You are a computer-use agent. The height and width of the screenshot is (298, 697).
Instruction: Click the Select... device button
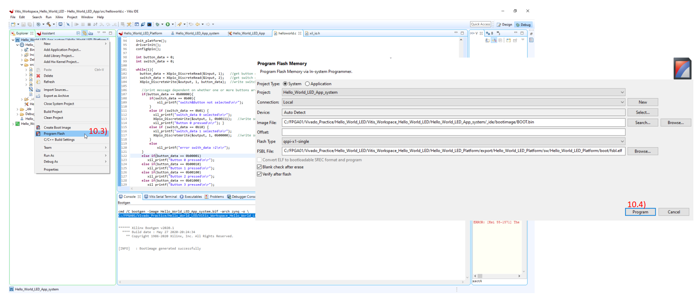point(643,112)
